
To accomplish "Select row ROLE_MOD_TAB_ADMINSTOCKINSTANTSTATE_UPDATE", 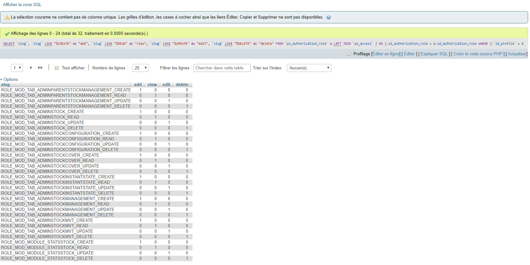I will point(96,188).
